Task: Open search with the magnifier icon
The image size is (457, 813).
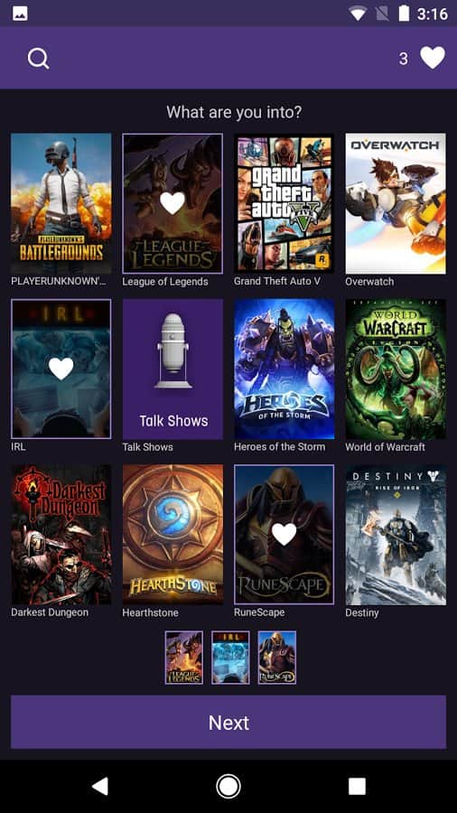Action: tap(38, 59)
